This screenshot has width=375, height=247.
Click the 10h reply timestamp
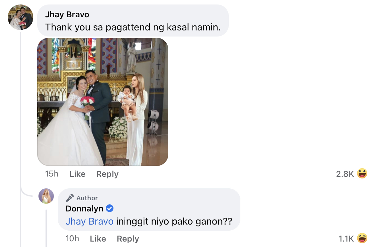72,239
